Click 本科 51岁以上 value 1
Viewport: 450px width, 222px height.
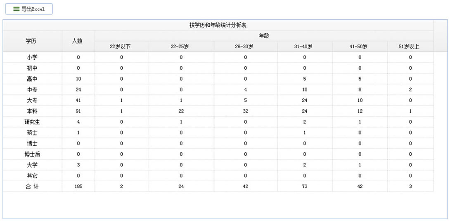click(x=410, y=111)
